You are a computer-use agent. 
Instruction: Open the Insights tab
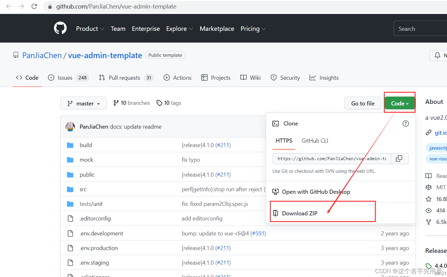tap(324, 78)
